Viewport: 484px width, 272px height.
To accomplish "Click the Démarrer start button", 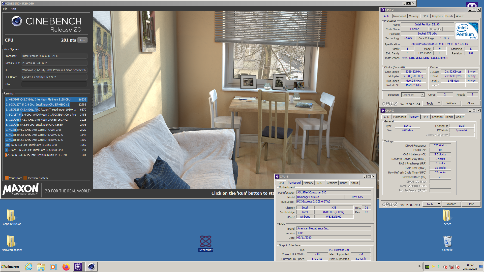I will click(x=10, y=267).
